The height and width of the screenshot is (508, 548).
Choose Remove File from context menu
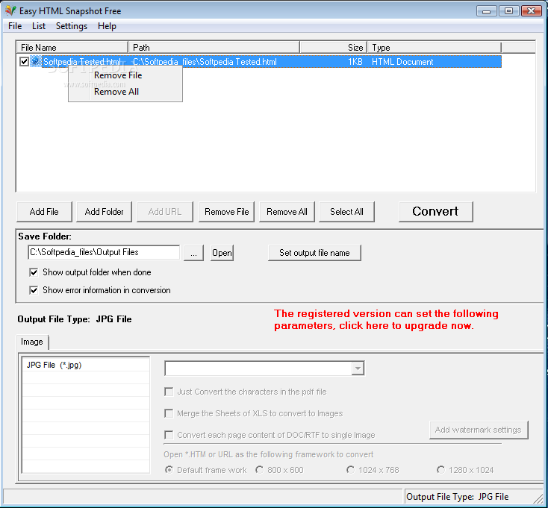[125, 75]
